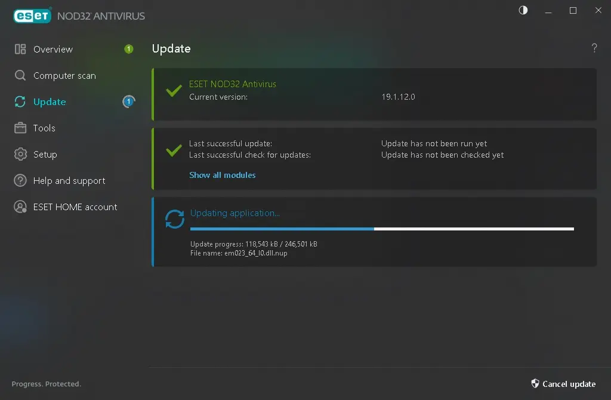This screenshot has width=611, height=400.
Task: Click the 'Updating application...' status text
Action: 234,213
